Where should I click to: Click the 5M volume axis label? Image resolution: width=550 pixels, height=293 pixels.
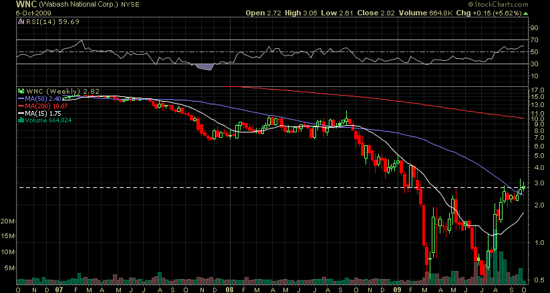point(9,268)
